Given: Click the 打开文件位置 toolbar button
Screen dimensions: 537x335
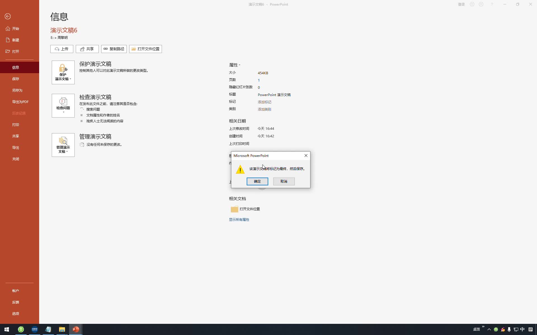Looking at the screenshot, I should point(145,49).
